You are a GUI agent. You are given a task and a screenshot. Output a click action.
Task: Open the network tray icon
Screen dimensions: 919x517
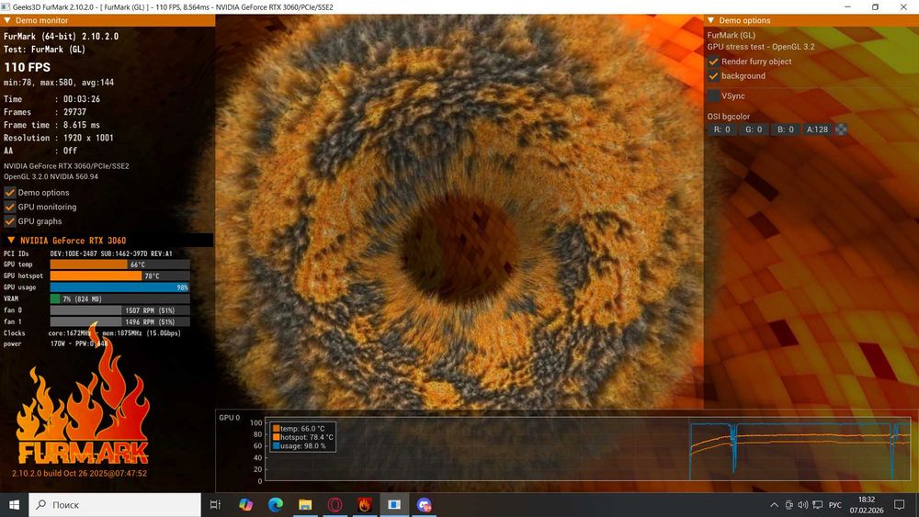pyautogui.click(x=818, y=505)
